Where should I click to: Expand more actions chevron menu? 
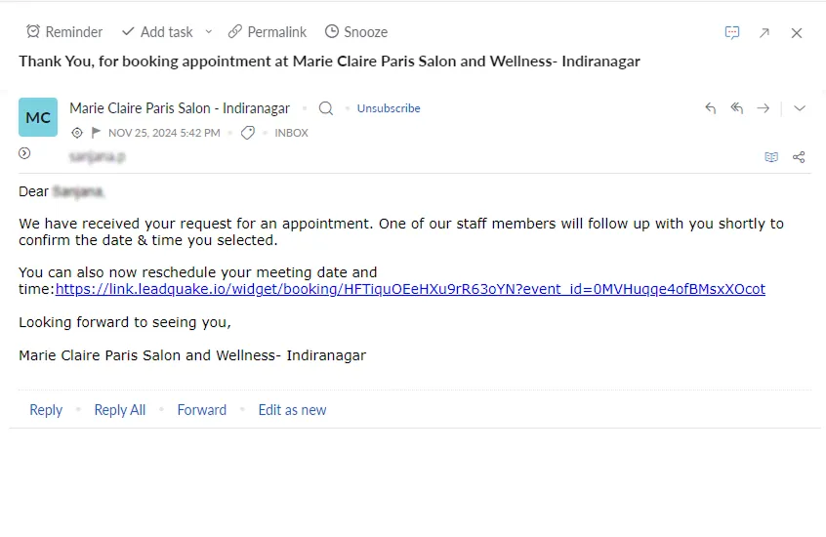pyautogui.click(x=800, y=108)
